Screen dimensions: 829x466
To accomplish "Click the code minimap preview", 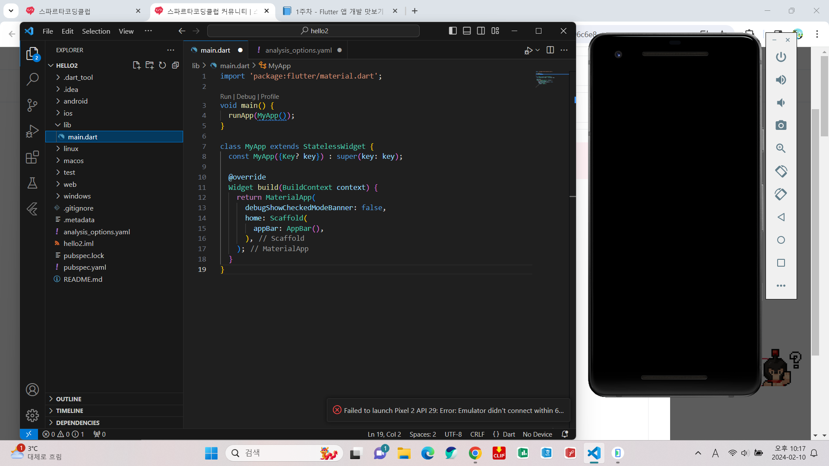I will 552,79.
